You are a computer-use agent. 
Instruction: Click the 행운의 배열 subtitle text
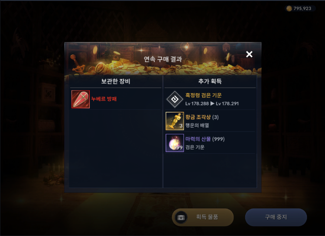197,125
